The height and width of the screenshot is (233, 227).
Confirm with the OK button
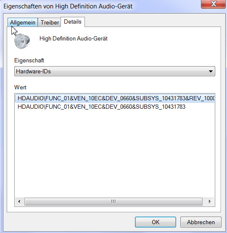coord(156,222)
